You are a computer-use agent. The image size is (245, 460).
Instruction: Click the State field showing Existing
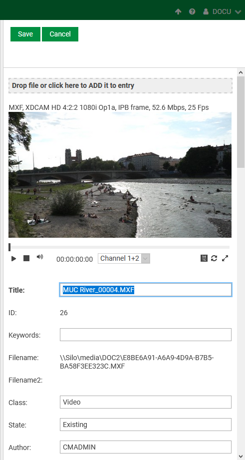pos(146,425)
